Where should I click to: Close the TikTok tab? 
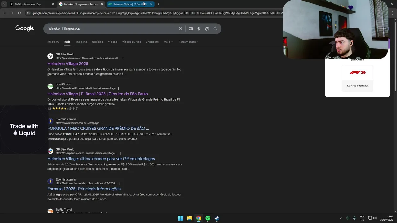(53, 4)
